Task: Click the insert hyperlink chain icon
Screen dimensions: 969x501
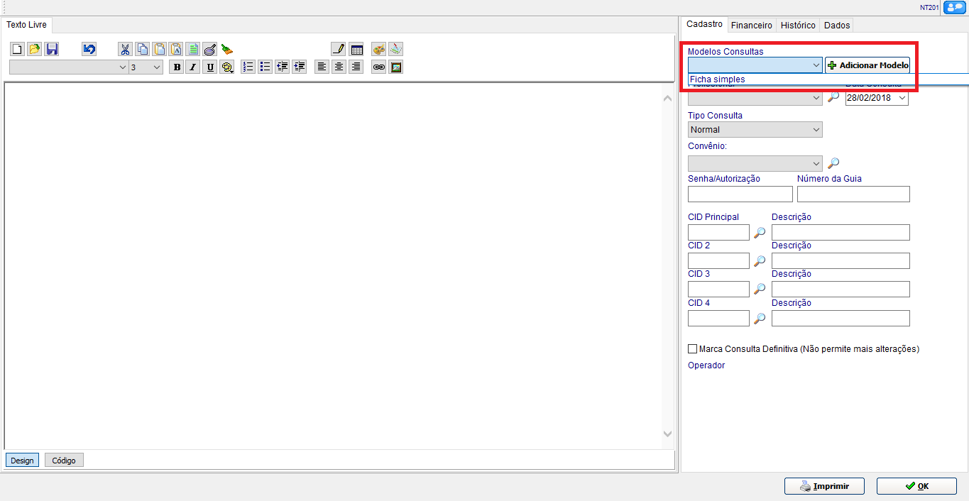Action: pyautogui.click(x=379, y=67)
